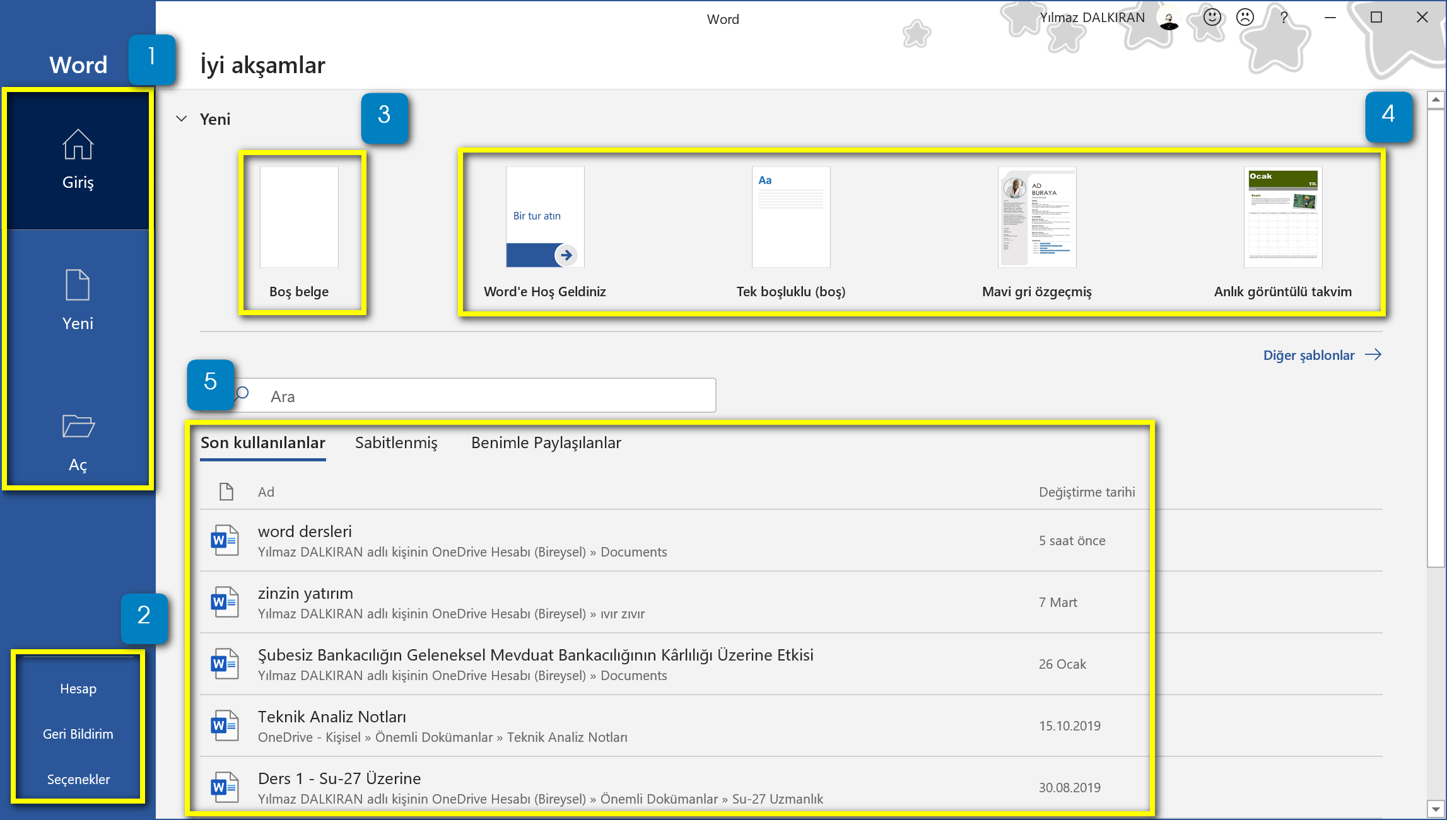Click the OneDrive - Kişisel path text
This screenshot has height=820, width=1447.
coord(309,737)
